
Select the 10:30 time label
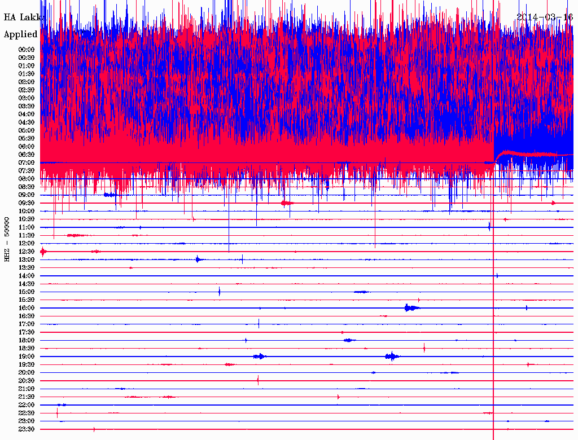click(x=27, y=219)
